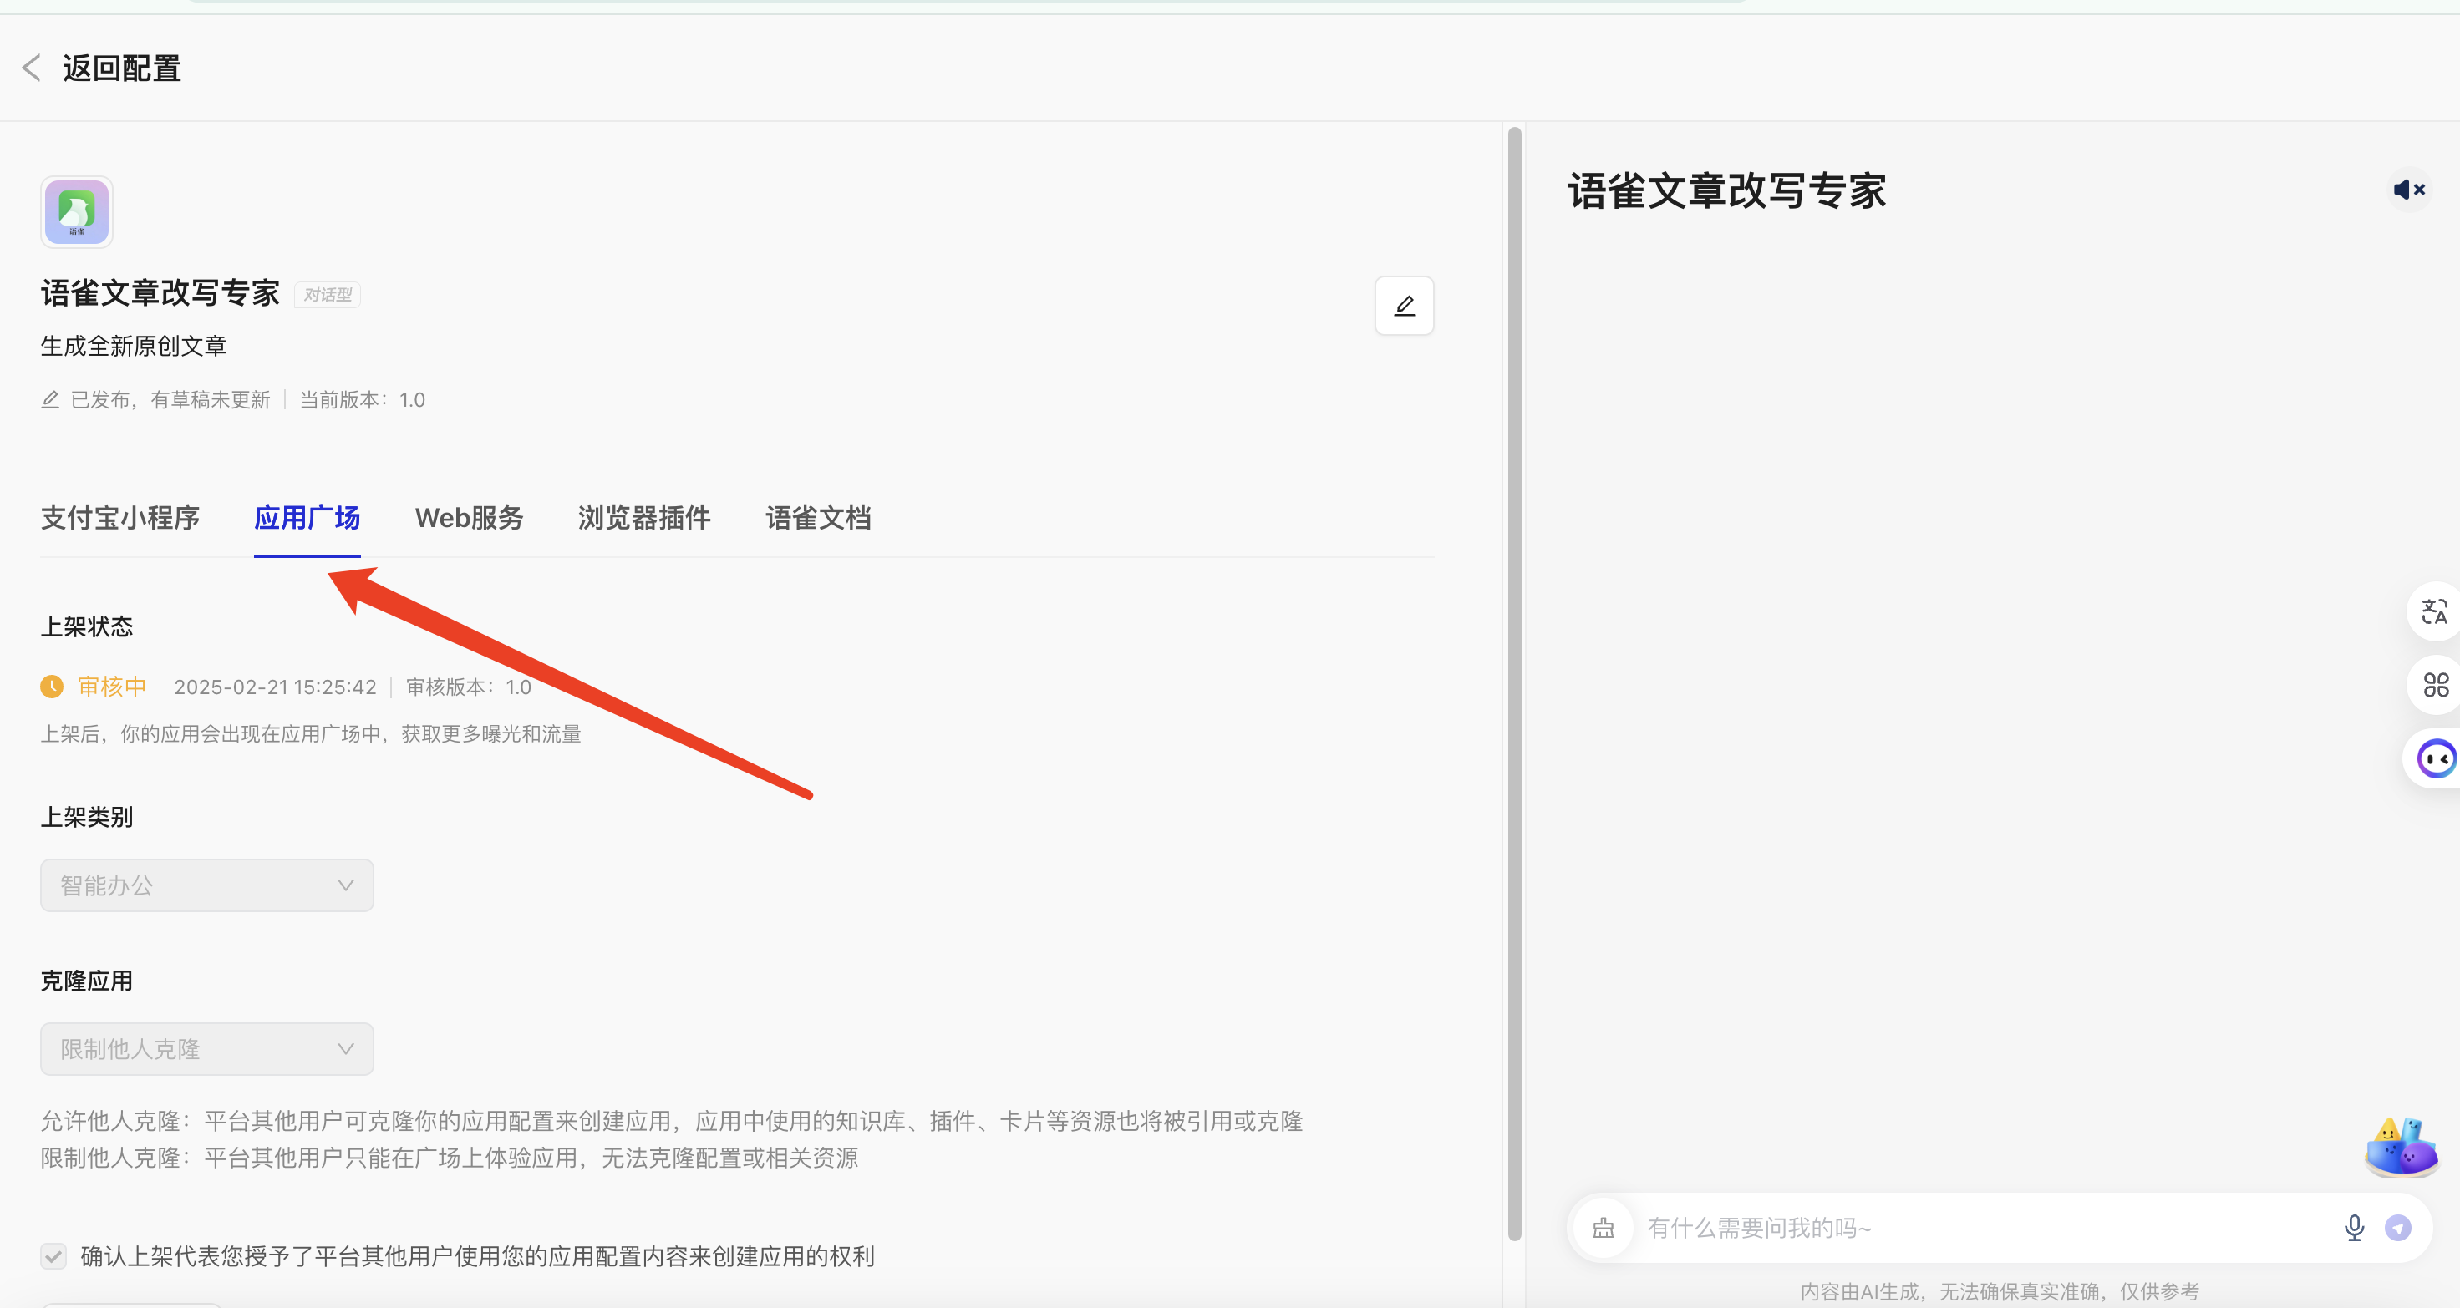The width and height of the screenshot is (2460, 1308).
Task: Open the four-circle apps icon on right edge
Action: tap(2435, 685)
